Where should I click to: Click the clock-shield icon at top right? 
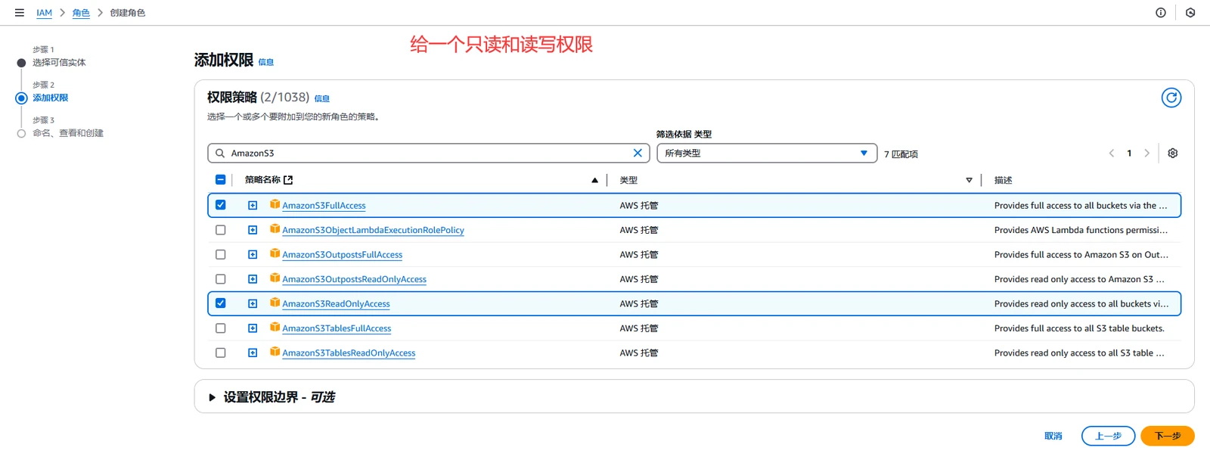1190,13
